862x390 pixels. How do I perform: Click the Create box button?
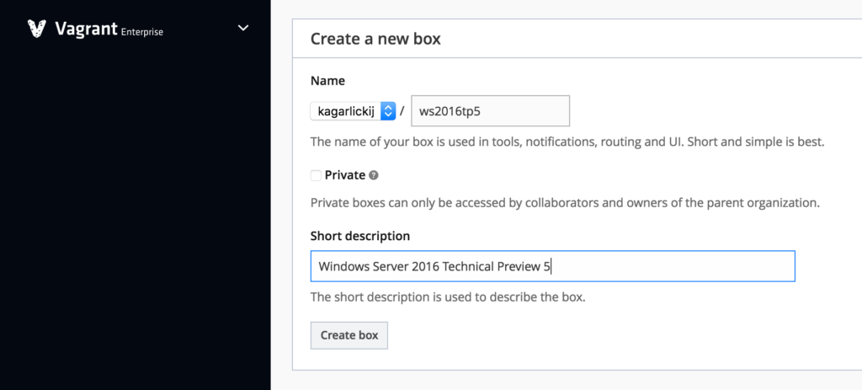[349, 335]
